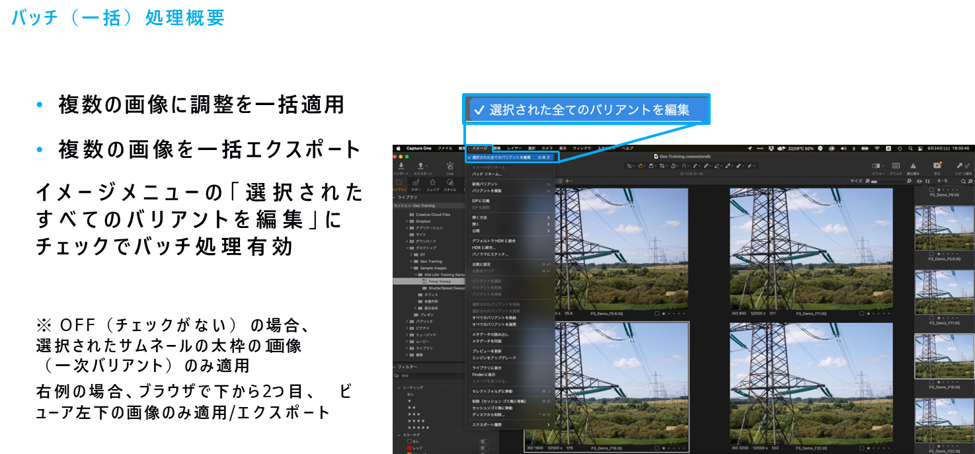Toggle the eye icon above the browser
The height and width of the screenshot is (454, 975).
click(919, 180)
